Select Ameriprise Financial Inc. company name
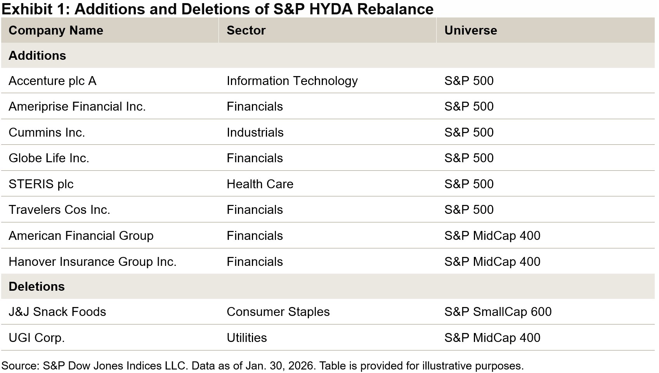This screenshot has height=373, width=659. point(77,106)
